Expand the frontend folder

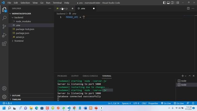click(x=31, y=41)
